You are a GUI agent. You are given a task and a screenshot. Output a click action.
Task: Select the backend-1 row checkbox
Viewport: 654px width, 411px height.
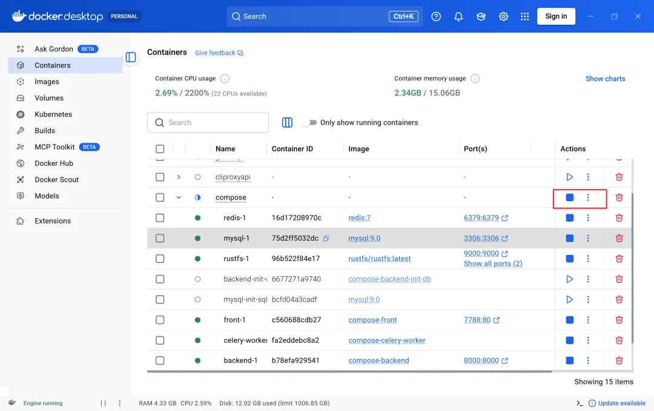pos(160,361)
